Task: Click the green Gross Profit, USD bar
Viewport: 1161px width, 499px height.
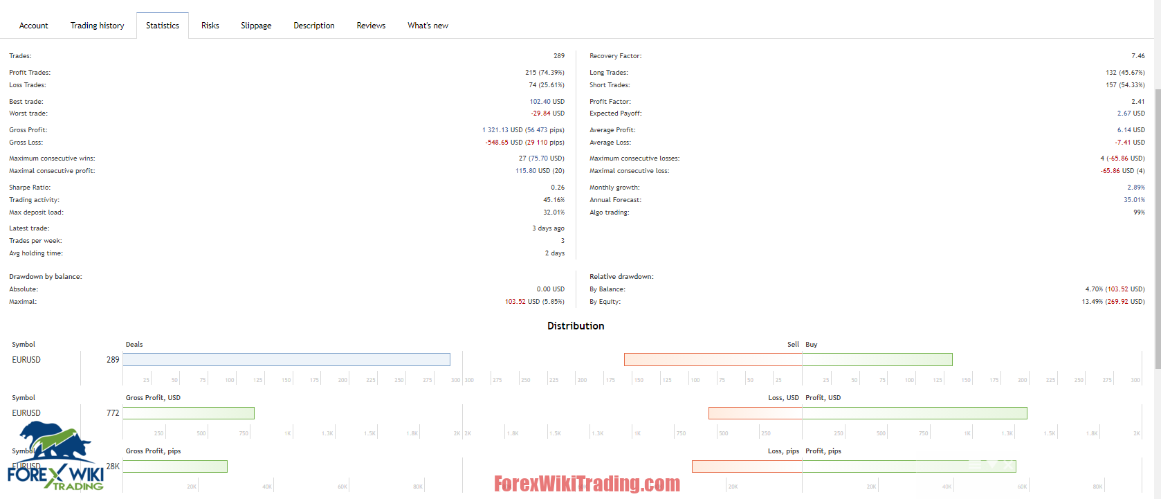Action: point(189,413)
